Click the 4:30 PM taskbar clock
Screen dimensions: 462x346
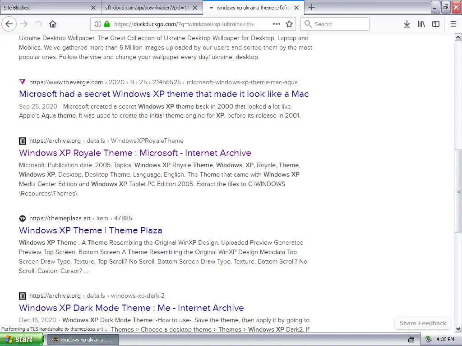(x=445, y=340)
